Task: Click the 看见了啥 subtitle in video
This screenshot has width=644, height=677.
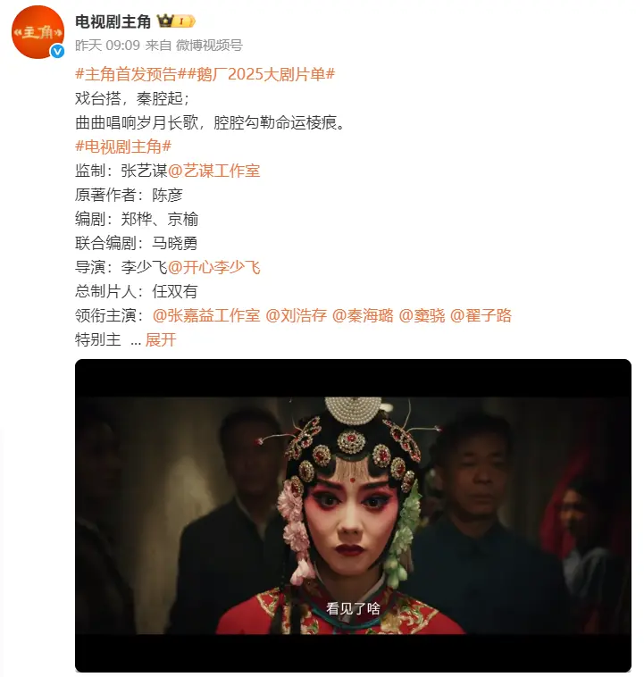Action: 354,609
